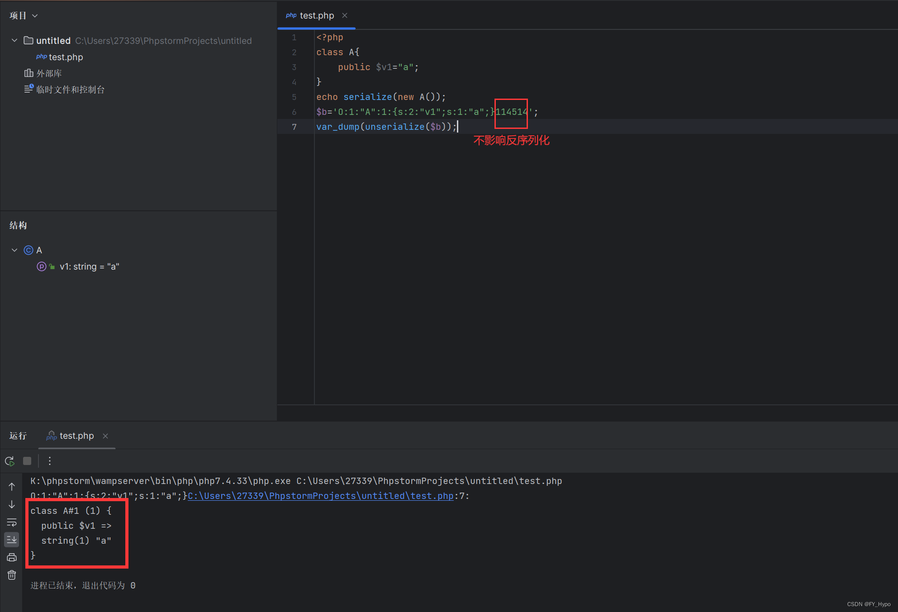
Task: Click the rerun test.php icon
Action: [x=10, y=461]
